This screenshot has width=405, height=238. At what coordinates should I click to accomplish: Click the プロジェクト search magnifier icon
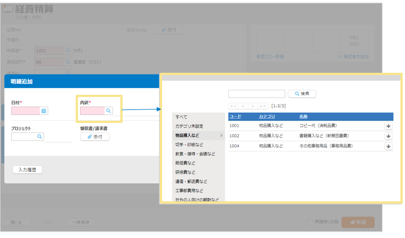pos(40,136)
